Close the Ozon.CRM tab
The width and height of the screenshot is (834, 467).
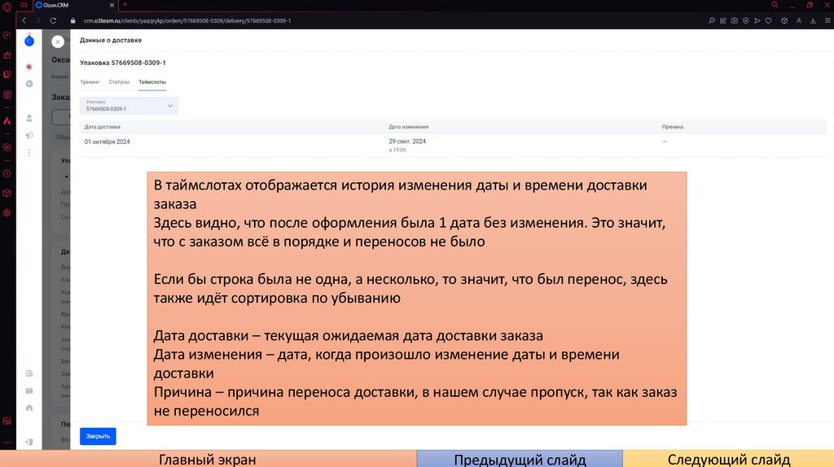112,6
